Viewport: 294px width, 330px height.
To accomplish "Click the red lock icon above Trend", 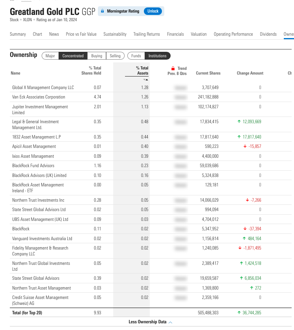I will pyautogui.click(x=173, y=68).
